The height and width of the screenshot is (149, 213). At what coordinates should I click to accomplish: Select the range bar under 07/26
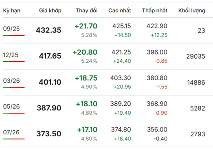14,139
